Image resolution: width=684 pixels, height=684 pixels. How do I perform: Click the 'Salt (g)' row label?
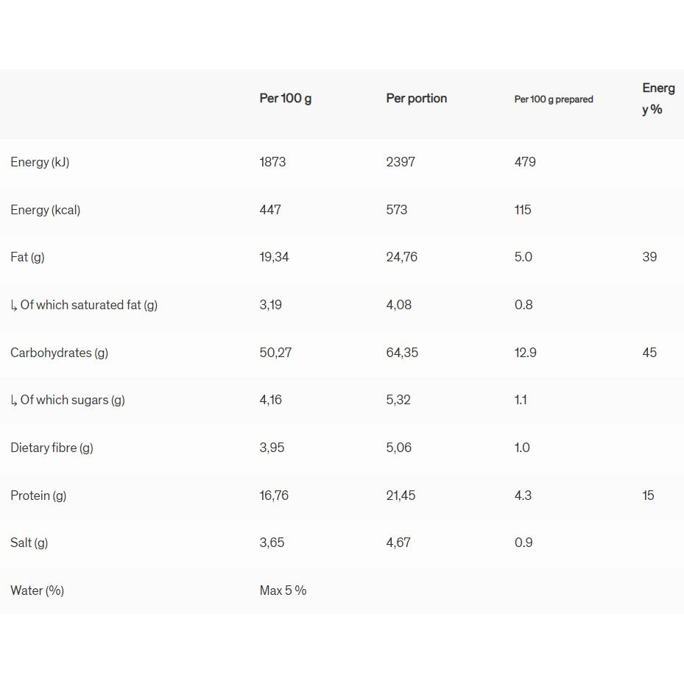29,543
